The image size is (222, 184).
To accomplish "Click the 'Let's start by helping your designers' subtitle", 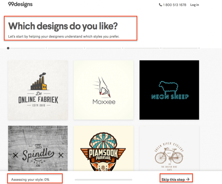I will tap(64, 37).
